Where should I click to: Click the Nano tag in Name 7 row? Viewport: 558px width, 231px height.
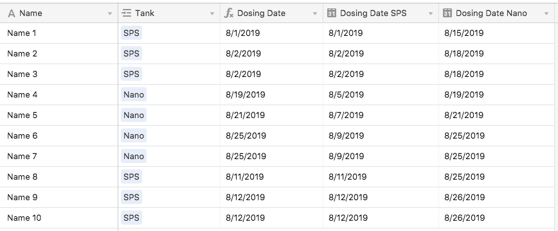pos(134,156)
